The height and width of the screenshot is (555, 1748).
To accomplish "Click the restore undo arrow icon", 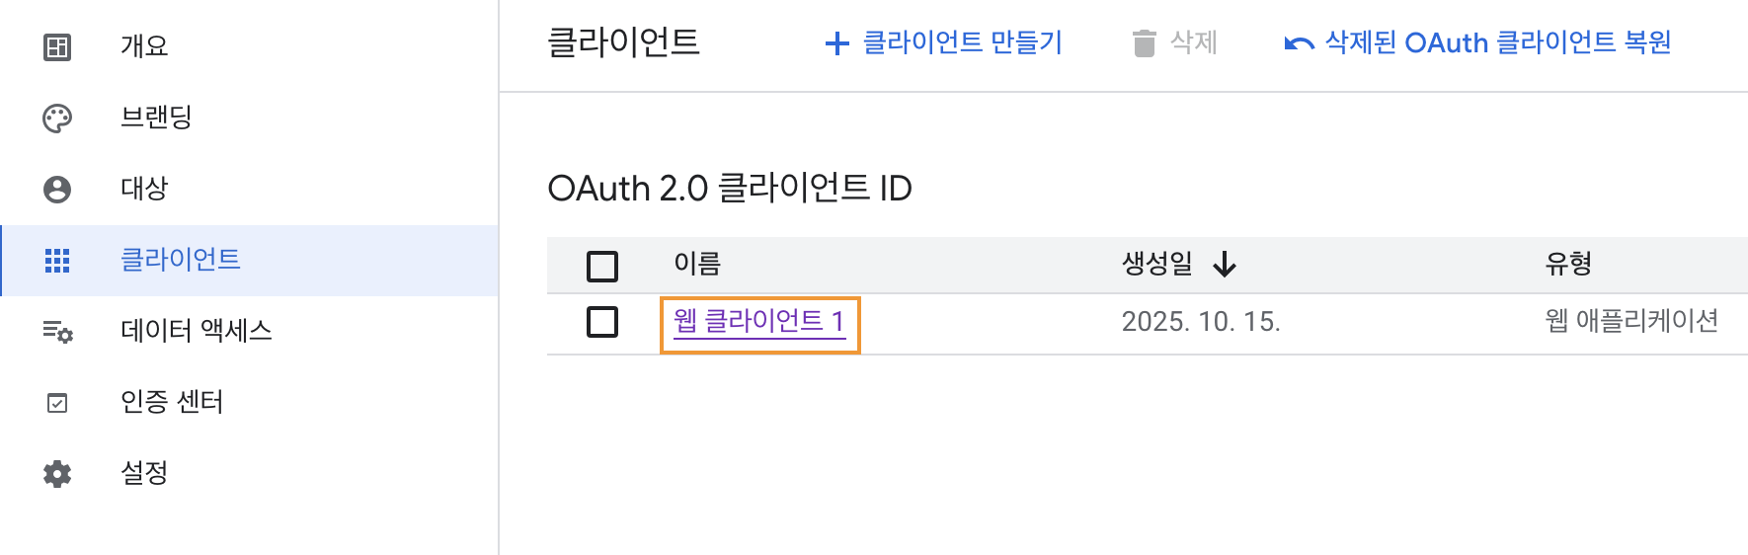I will [x=1299, y=43].
